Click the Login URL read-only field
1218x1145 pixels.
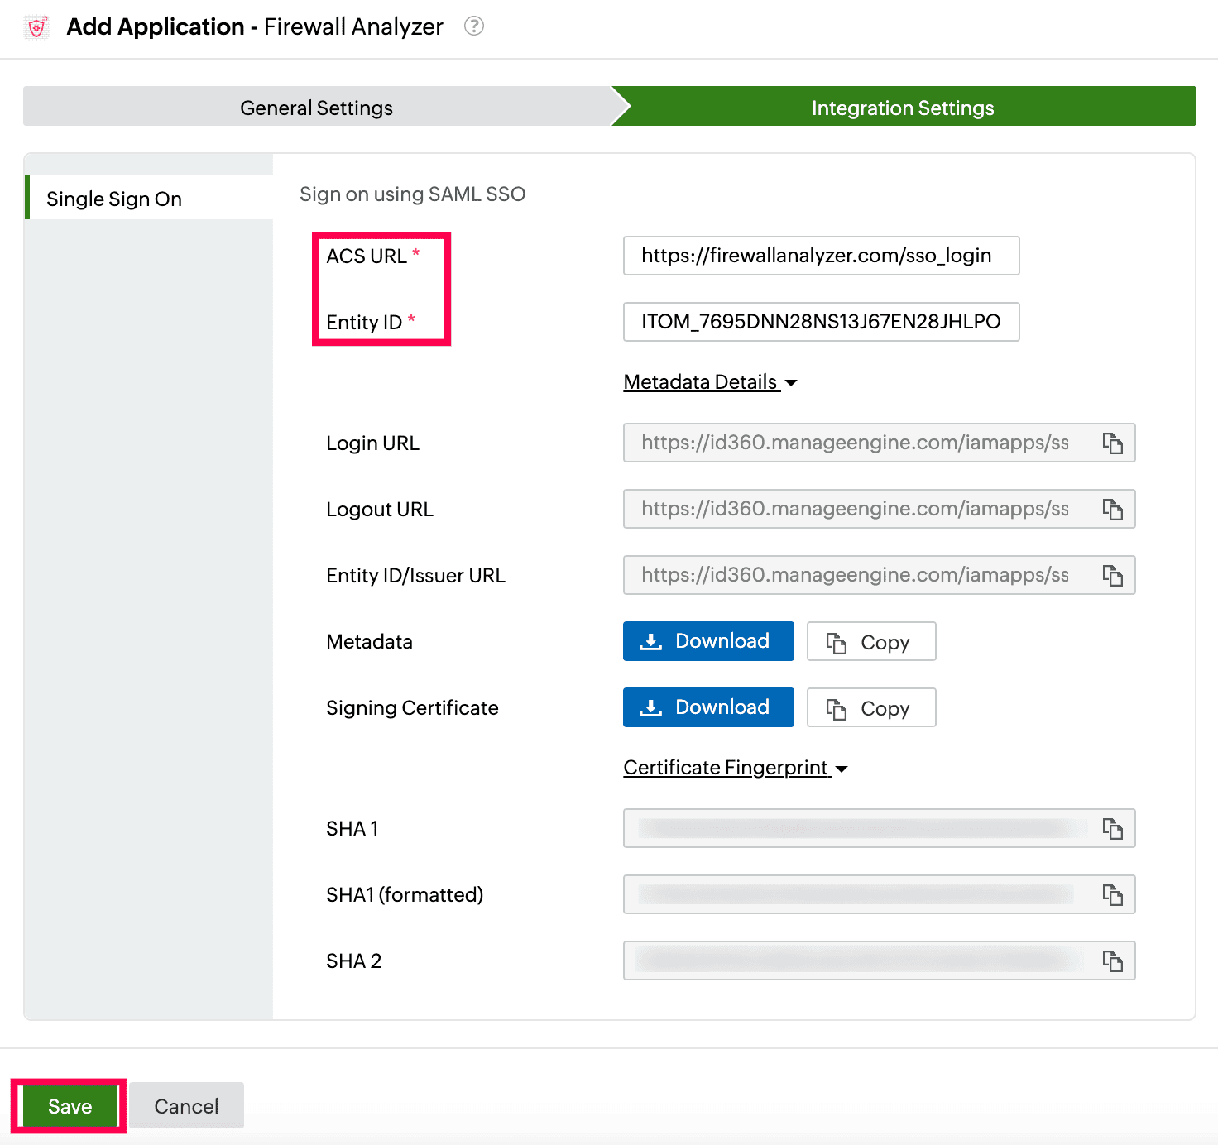pyautogui.click(x=879, y=443)
